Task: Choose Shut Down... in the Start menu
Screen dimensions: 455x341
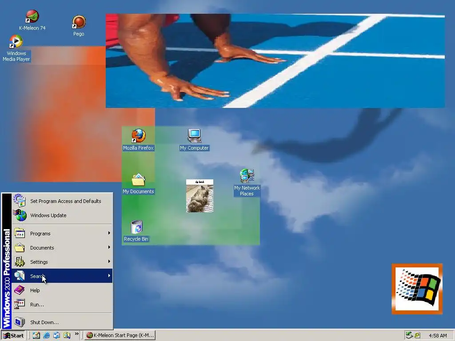Action: [x=62, y=322]
